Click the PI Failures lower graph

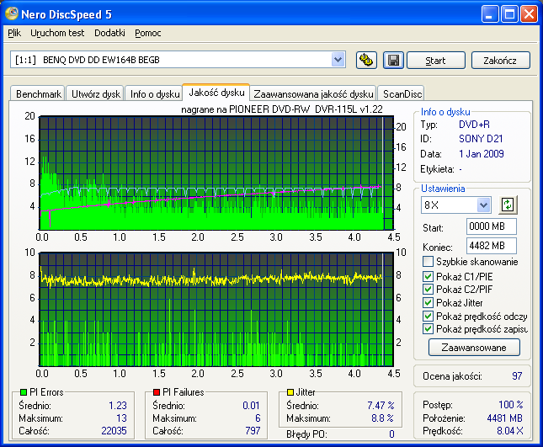tap(216, 309)
